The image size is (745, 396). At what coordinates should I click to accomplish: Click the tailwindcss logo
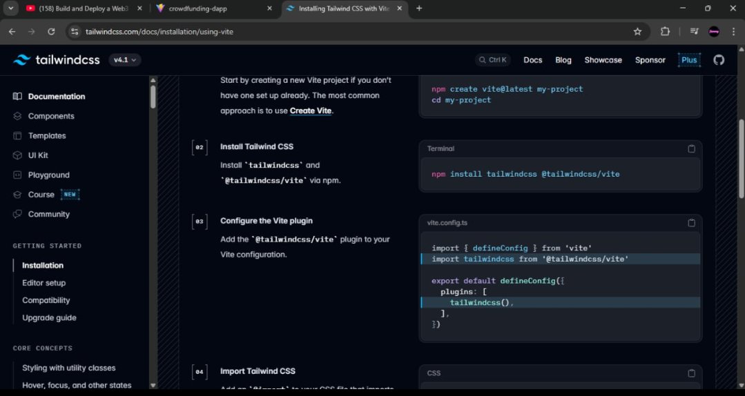click(x=56, y=60)
